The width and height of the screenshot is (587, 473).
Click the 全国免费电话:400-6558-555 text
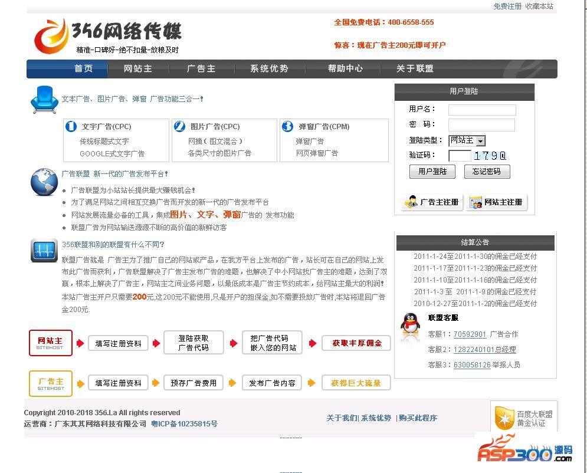pos(384,22)
